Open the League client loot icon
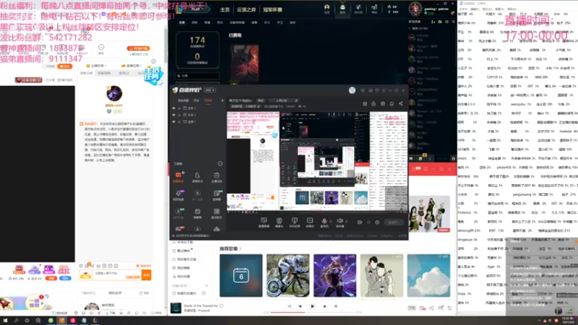Viewport: 578px width, 325px height. coord(358,7)
